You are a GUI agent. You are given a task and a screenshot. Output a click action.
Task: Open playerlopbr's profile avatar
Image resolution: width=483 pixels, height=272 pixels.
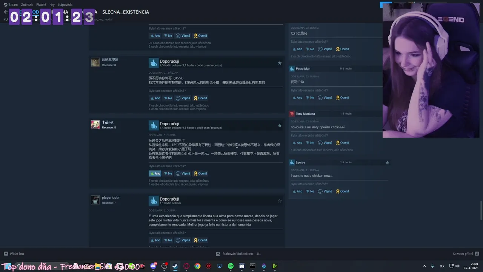tap(95, 200)
